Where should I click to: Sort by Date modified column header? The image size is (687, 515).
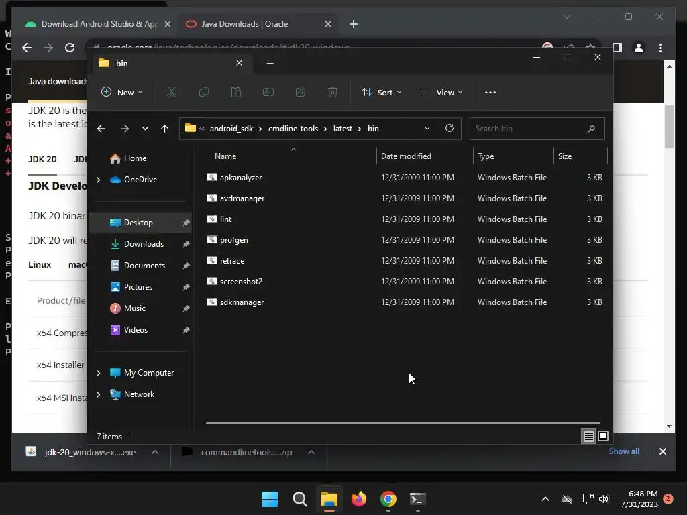click(x=425, y=156)
